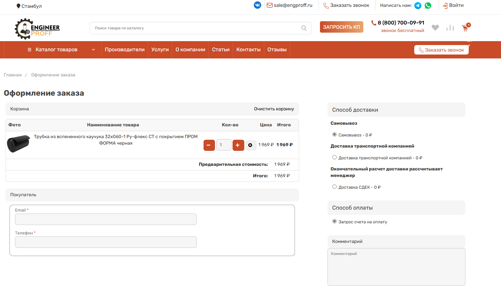Open the Производители menu item

tap(125, 50)
